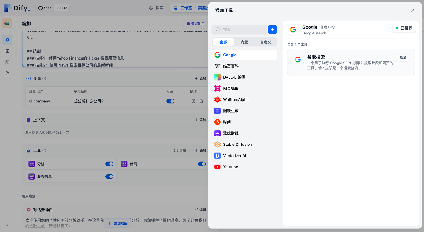
Task: Close the 添加工具 panel
Action: (x=412, y=10)
